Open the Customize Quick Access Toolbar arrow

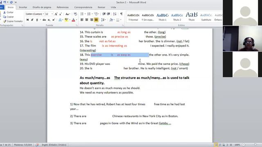(16, 2)
